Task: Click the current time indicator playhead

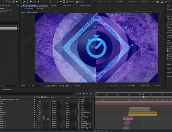Action: 143,94
